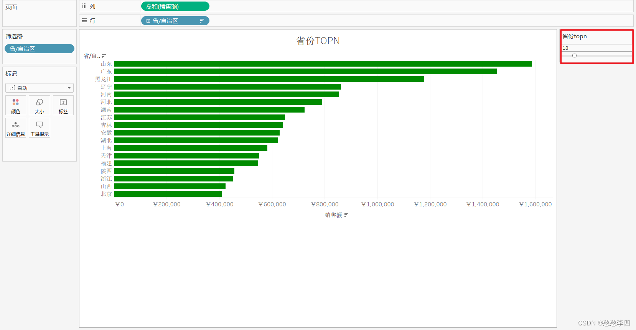Select the 湖南 row label
Viewport: 636px width, 330px height.
point(106,110)
